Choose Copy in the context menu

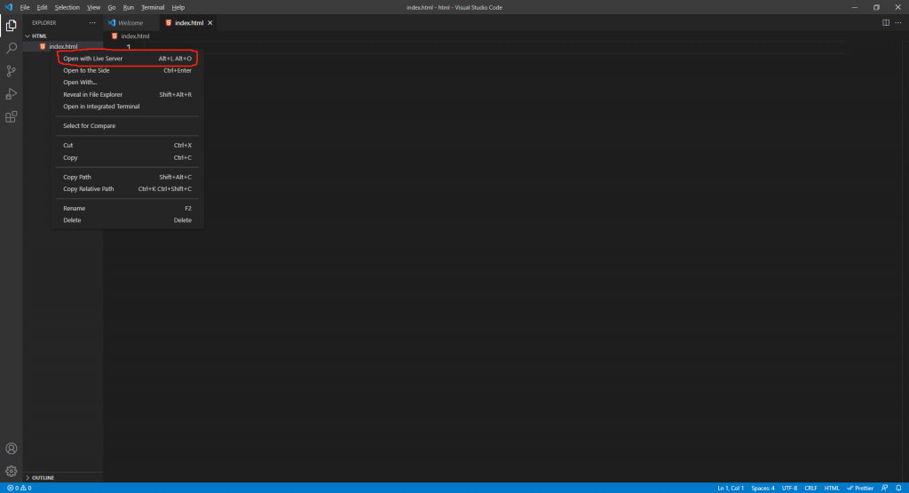(127, 157)
